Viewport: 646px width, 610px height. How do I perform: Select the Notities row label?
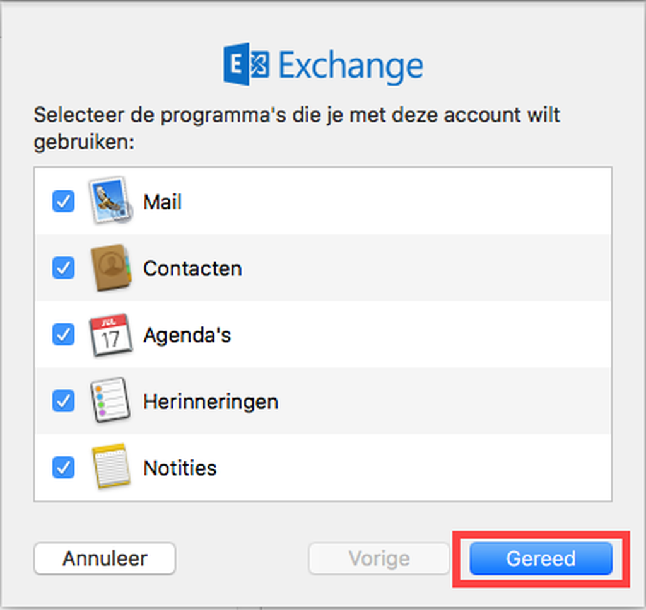coord(180,468)
